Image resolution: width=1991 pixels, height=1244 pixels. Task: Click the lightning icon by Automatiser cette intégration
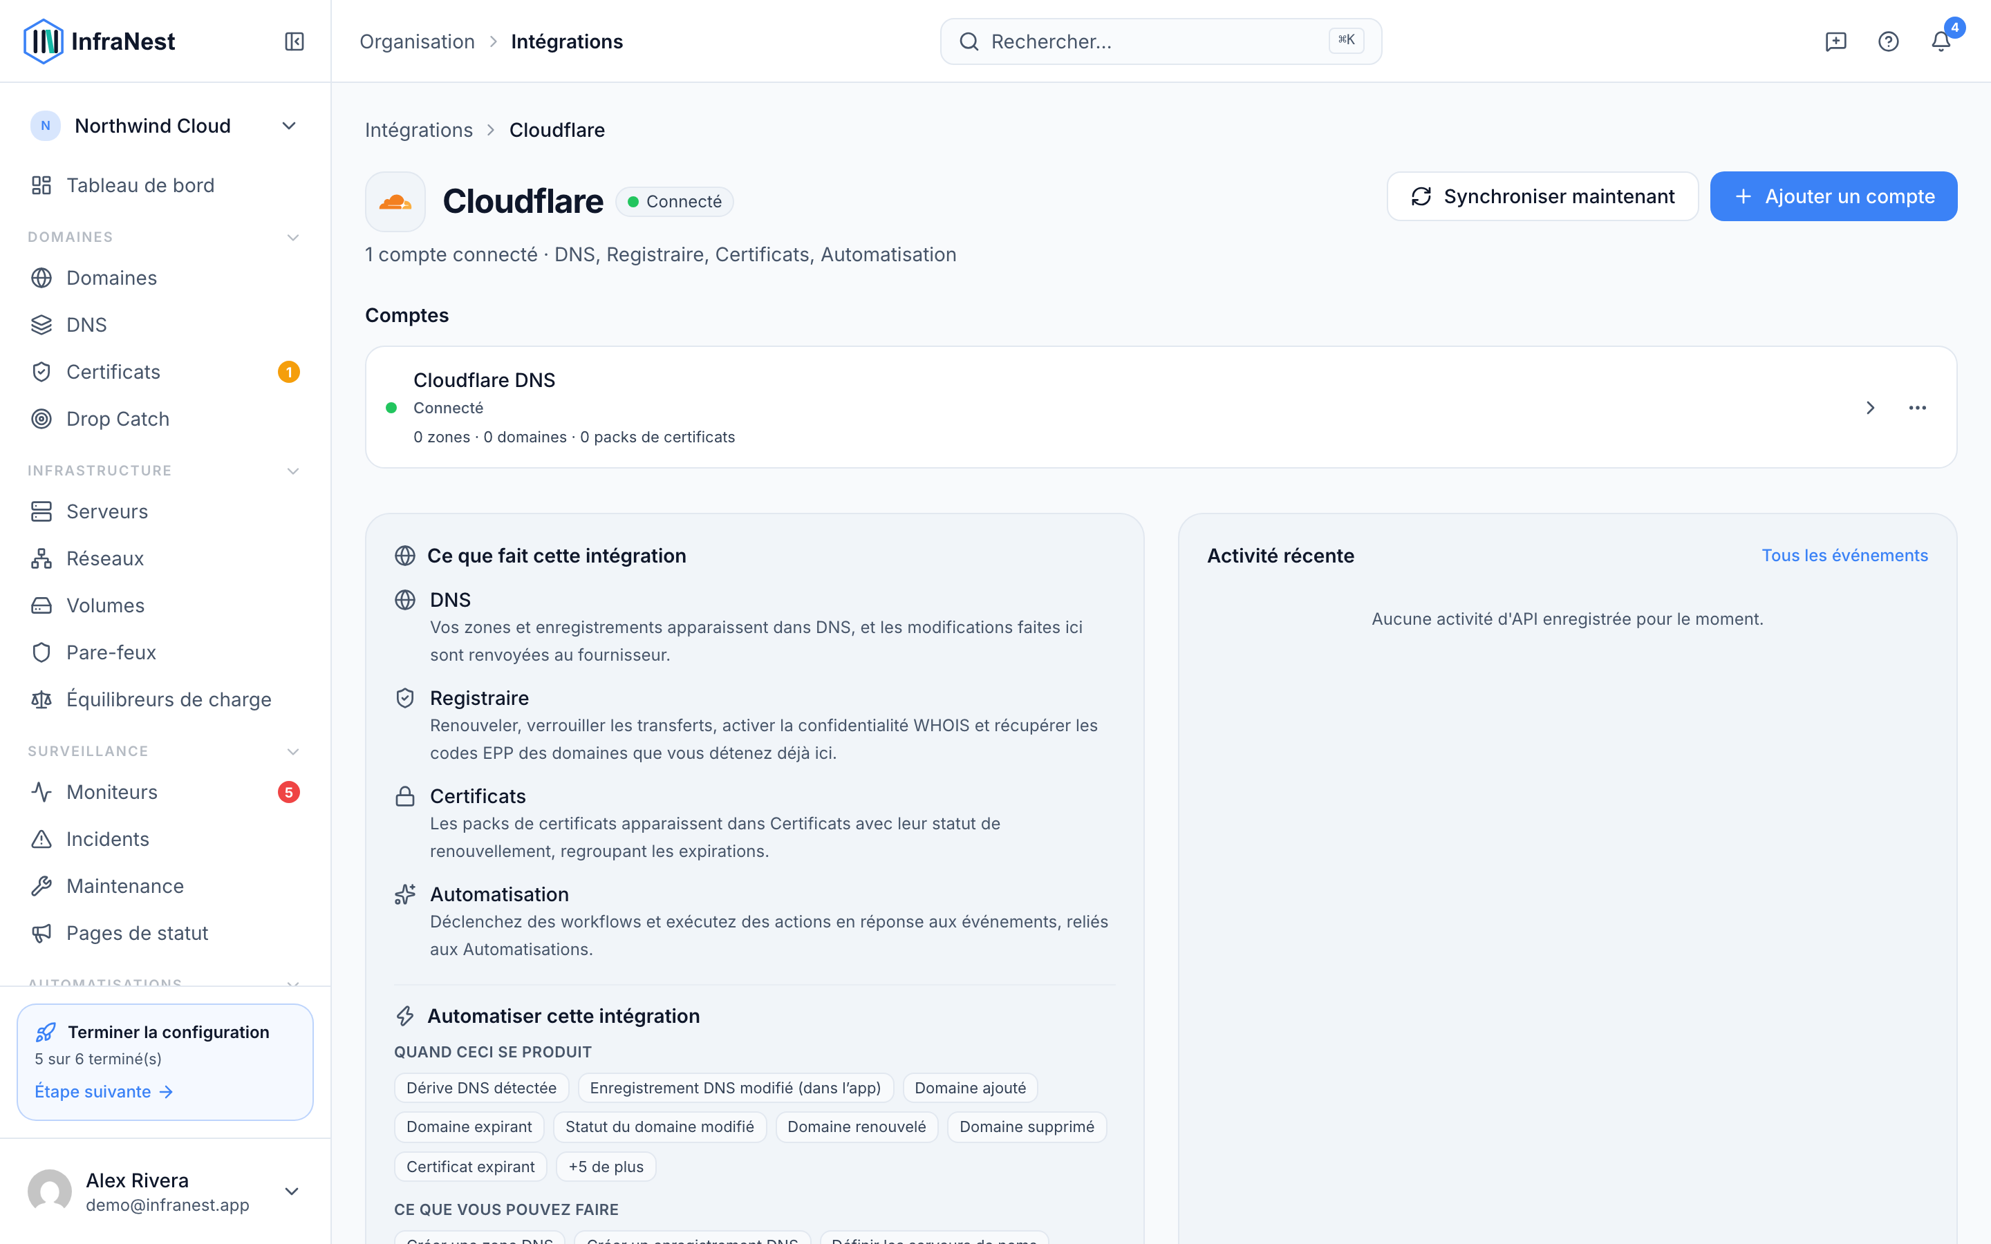point(405,1016)
